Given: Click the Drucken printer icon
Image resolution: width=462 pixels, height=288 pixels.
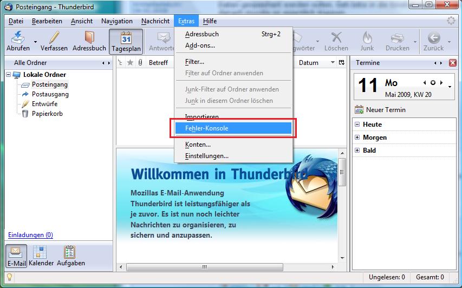Looking at the screenshot, I should [x=397, y=38].
